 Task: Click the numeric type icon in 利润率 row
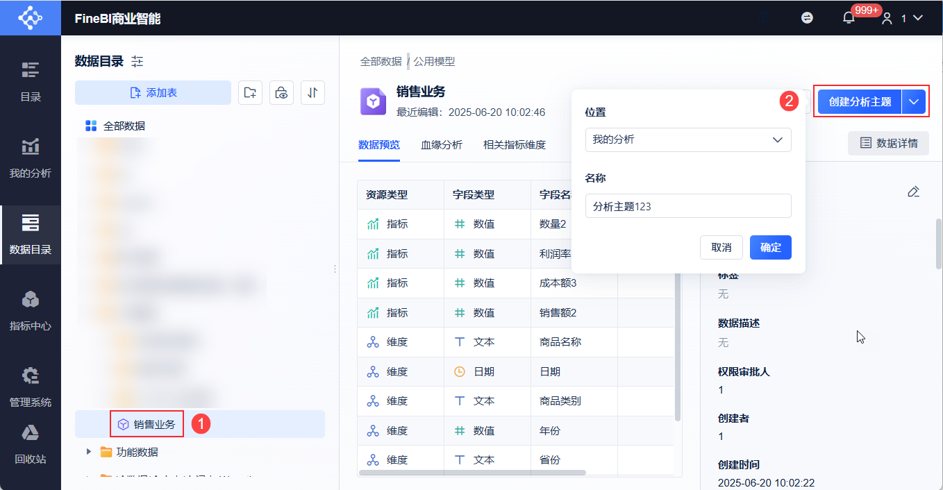(460, 254)
